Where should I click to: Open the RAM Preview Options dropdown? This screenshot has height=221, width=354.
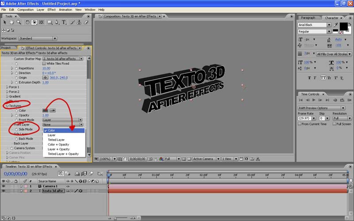(x=322, y=108)
